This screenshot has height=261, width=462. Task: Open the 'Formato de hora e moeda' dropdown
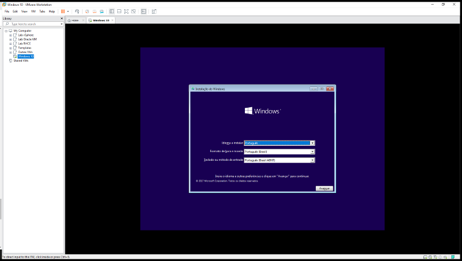312,152
